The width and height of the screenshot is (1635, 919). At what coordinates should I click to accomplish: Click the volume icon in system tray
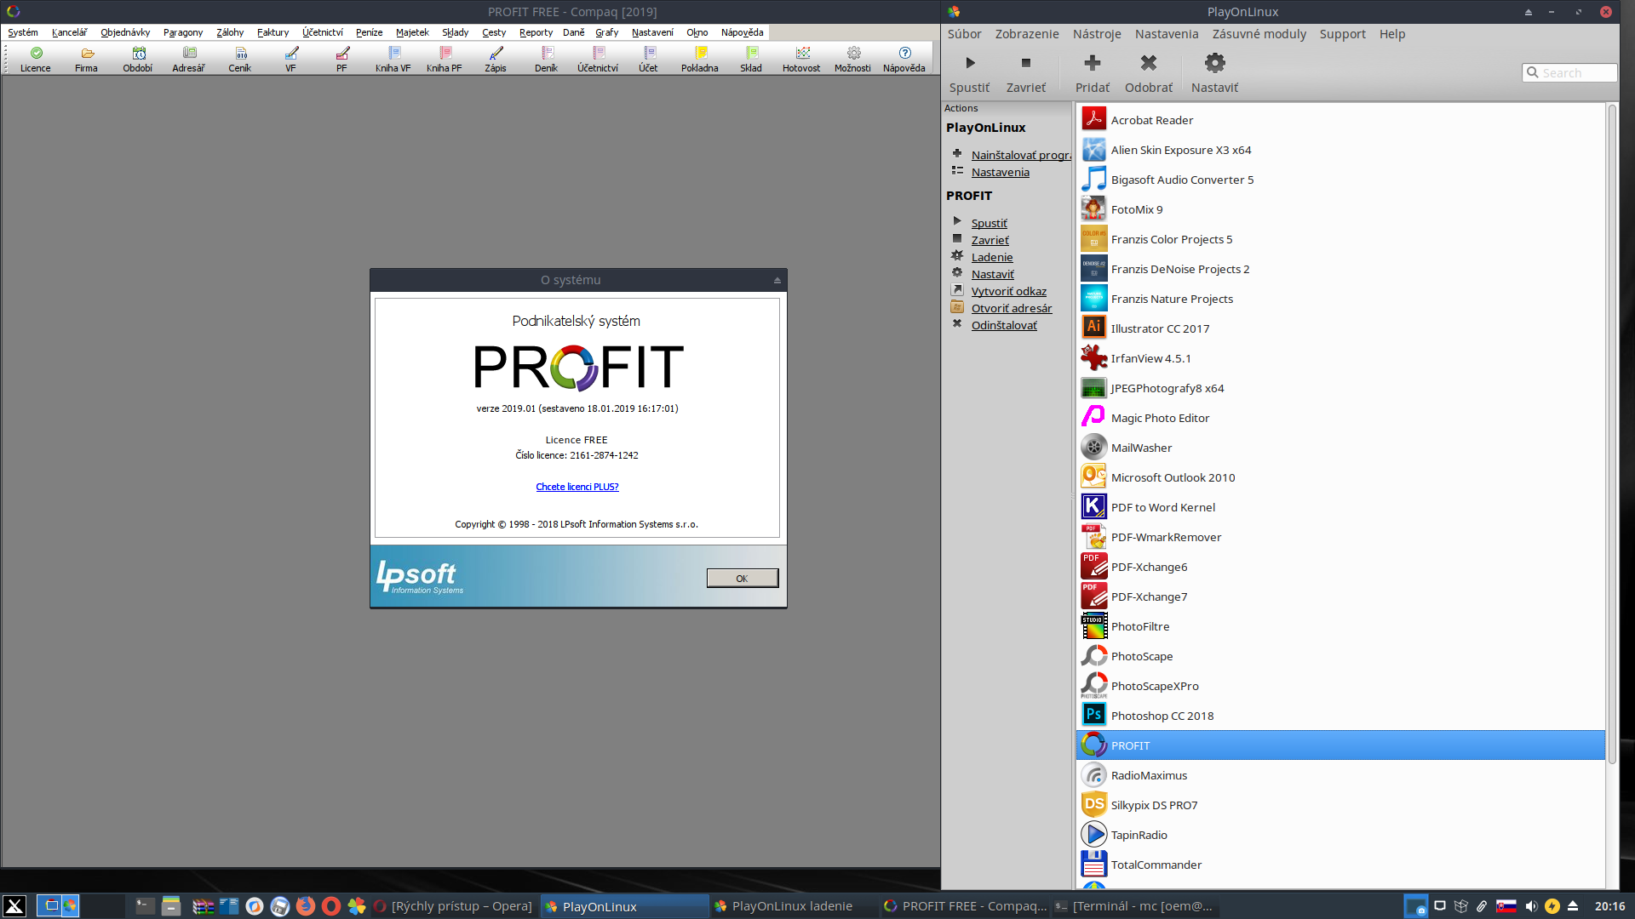coord(1530,906)
